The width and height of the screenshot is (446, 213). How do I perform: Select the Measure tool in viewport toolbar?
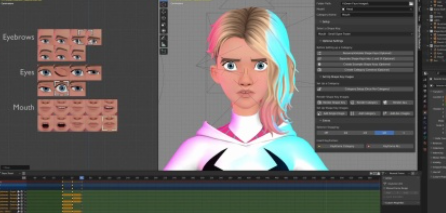coord(164,44)
